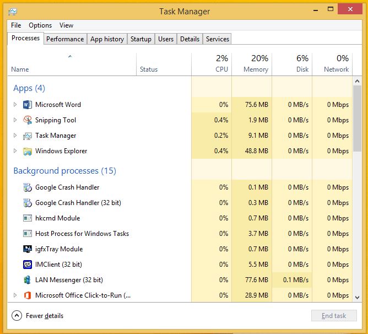Click the Apps (4) group heading
Image resolution: width=368 pixels, height=334 pixels.
[x=29, y=88]
